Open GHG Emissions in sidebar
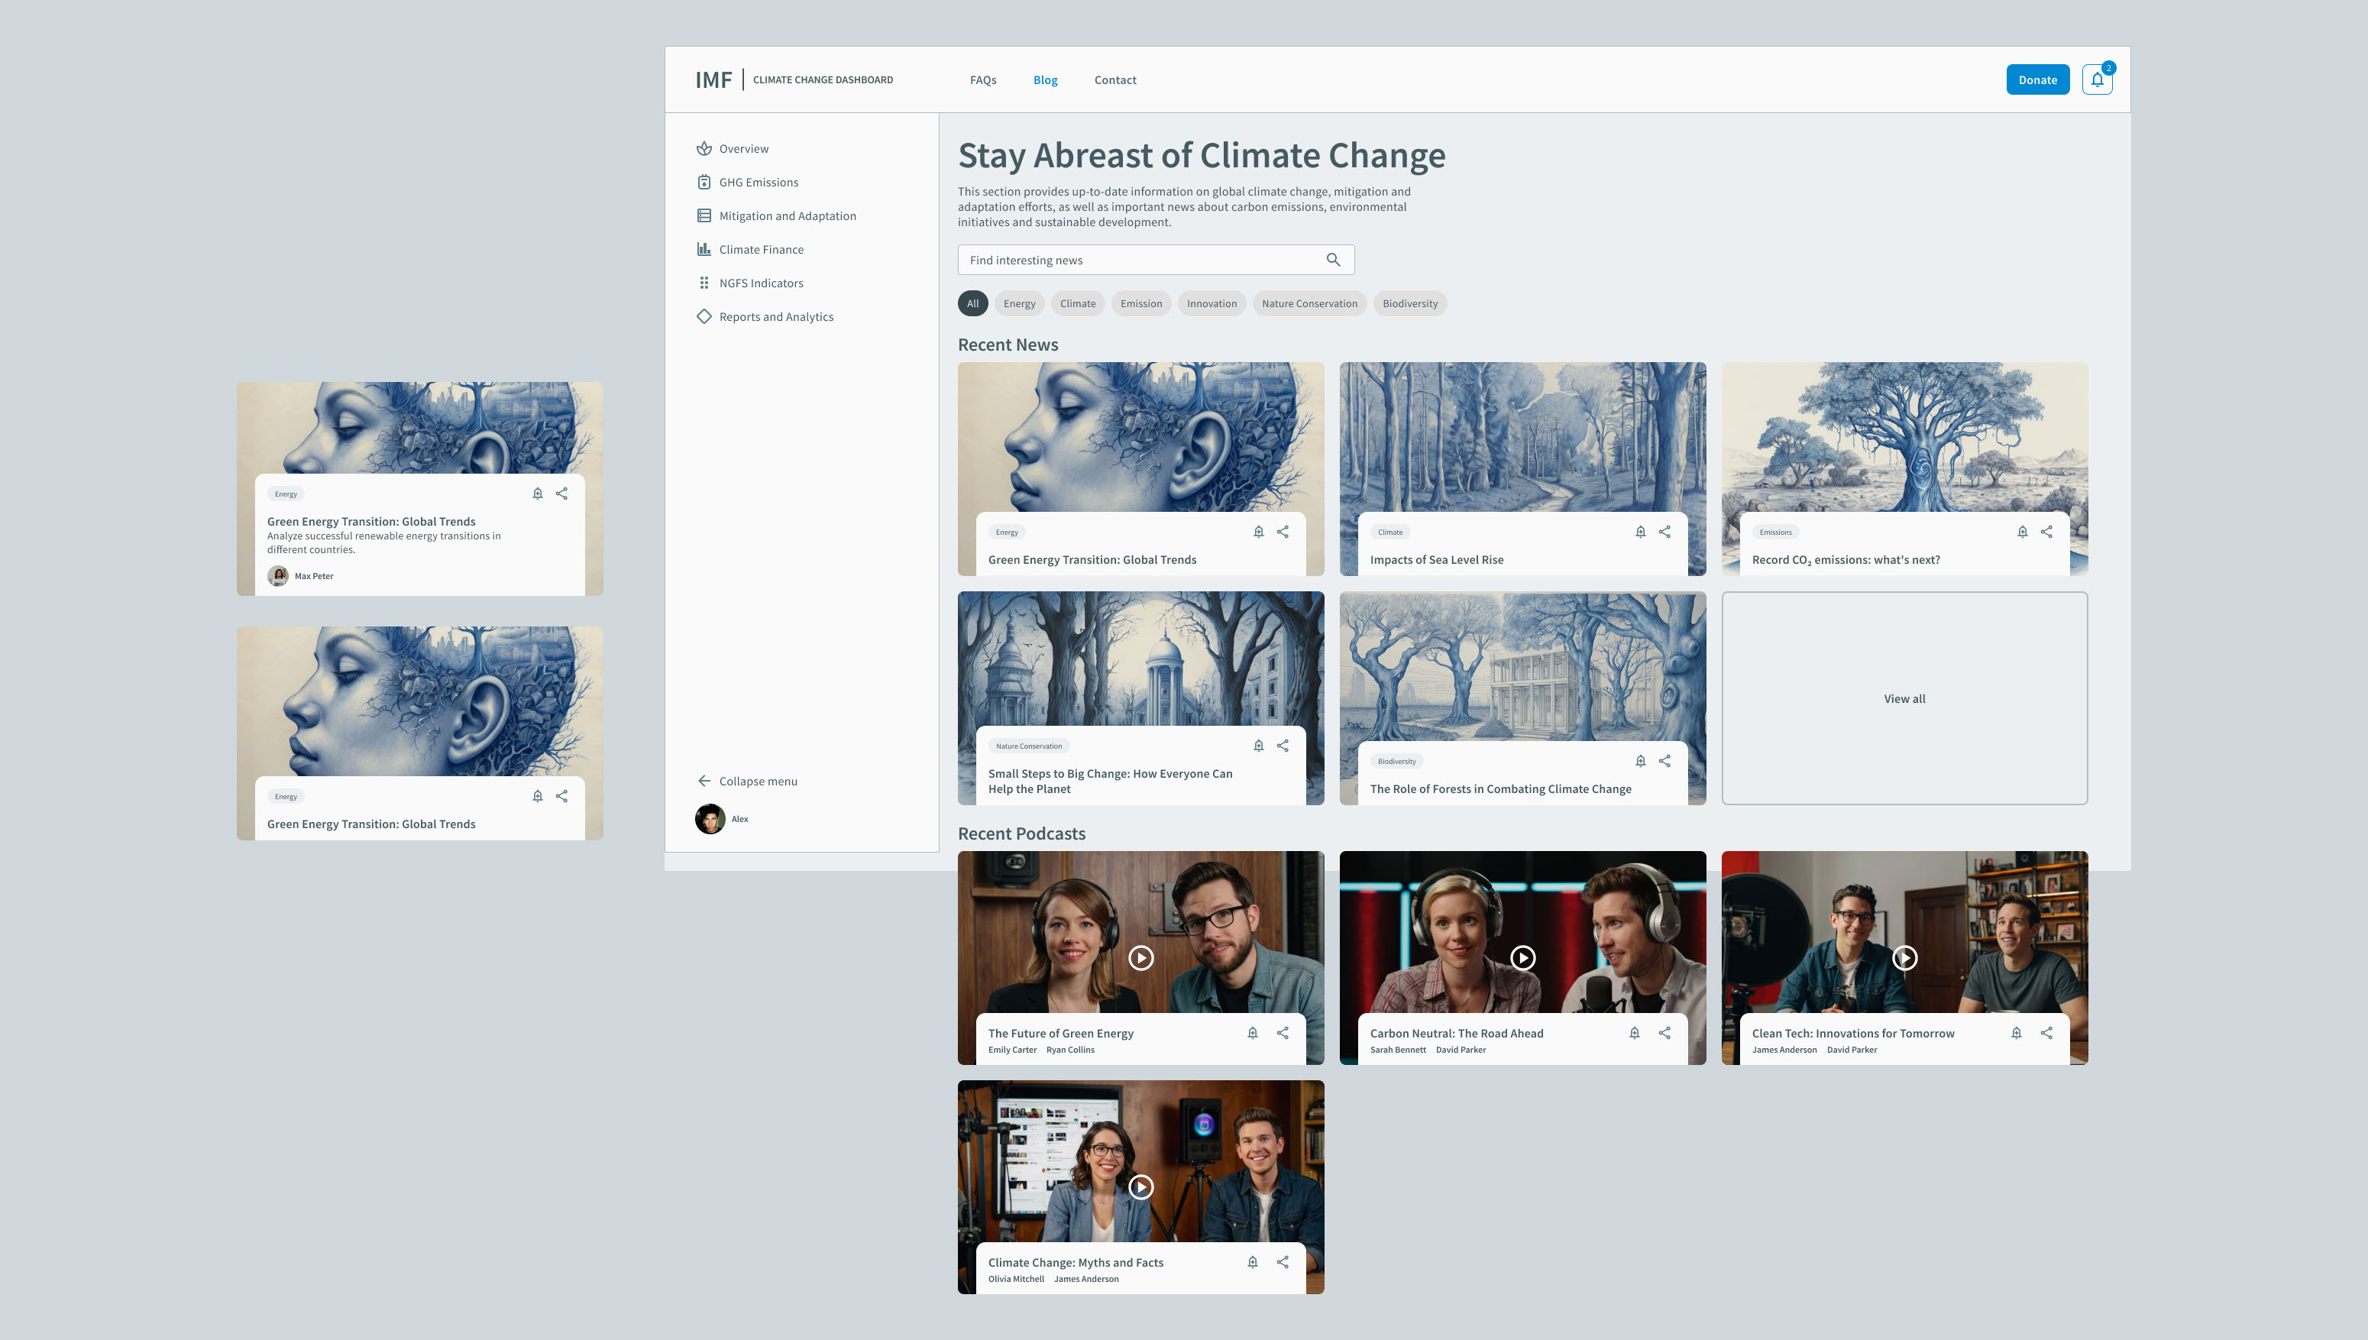The width and height of the screenshot is (2368, 1340). [x=758, y=183]
